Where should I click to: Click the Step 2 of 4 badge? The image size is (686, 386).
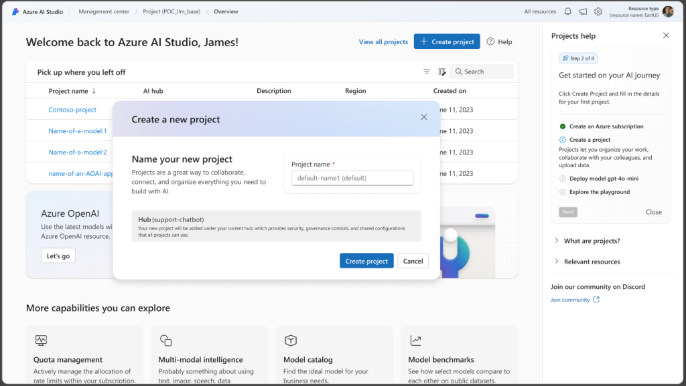pyautogui.click(x=578, y=58)
